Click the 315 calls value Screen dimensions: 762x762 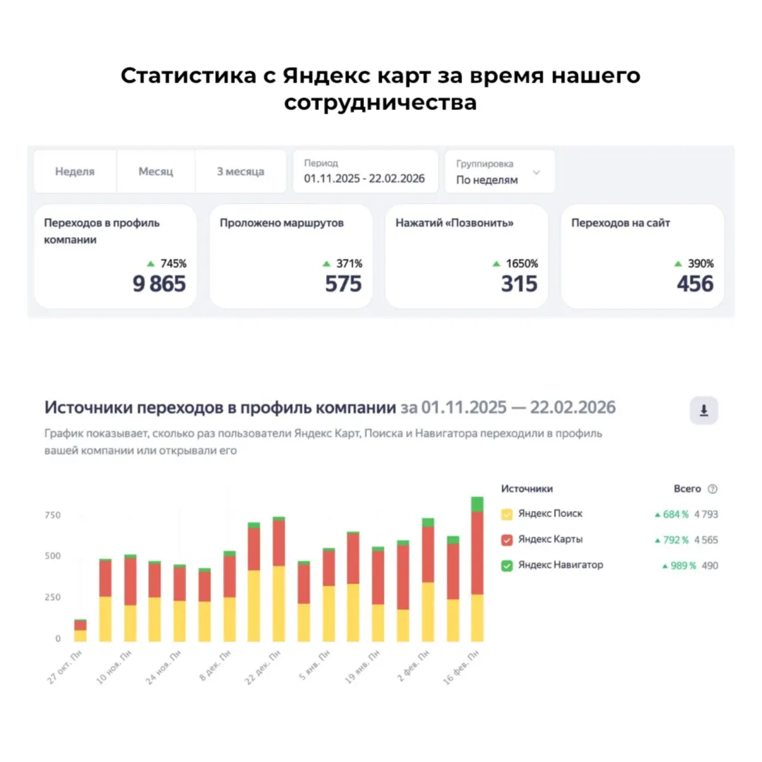click(519, 284)
